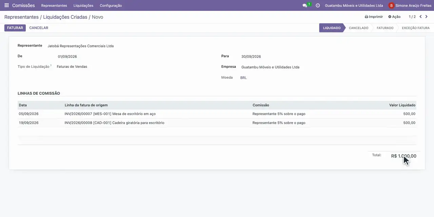Open the apps grid menu icon

6,5
